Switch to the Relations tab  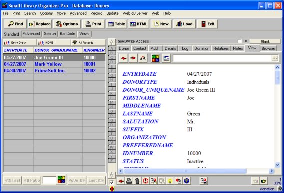pyautogui.click(x=221, y=48)
